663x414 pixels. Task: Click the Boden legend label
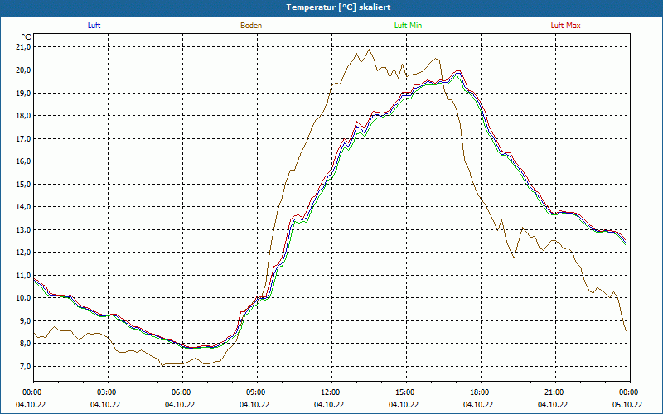251,26
